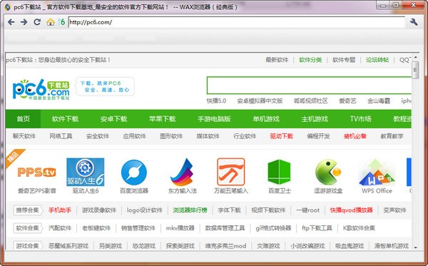Open the WPS Office app icon
The width and height of the screenshot is (428, 266).
377,173
